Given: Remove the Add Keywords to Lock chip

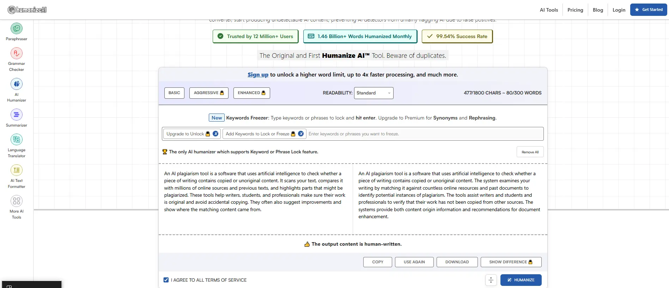Looking at the screenshot, I should tap(301, 134).
